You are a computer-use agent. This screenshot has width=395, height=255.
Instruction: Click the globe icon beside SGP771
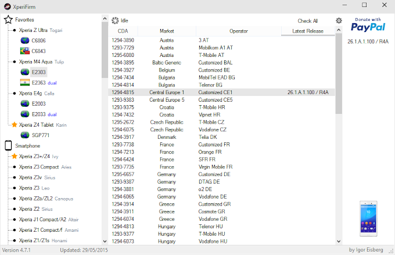[24, 135]
